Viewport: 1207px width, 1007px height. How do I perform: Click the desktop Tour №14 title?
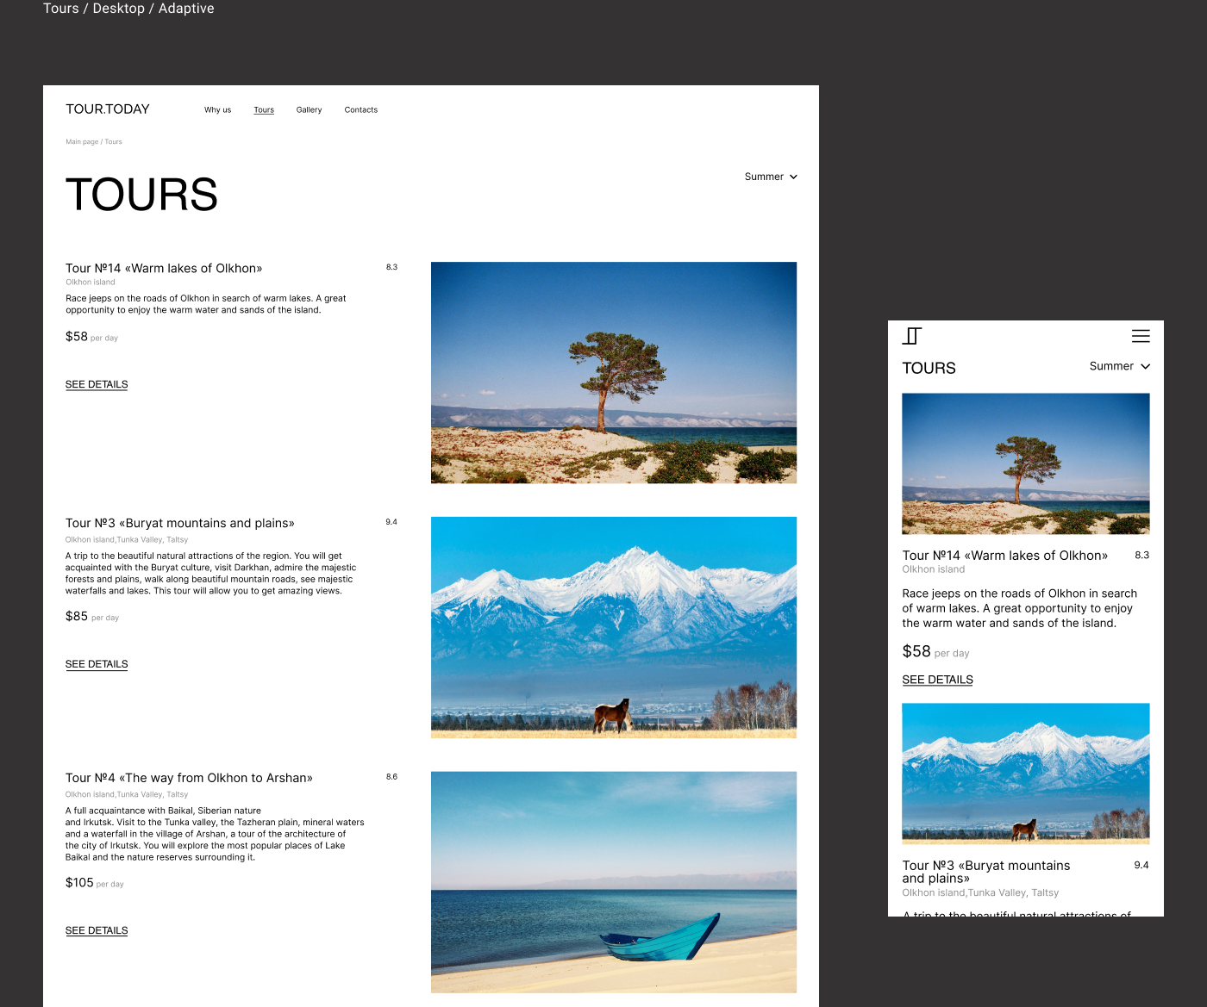point(164,269)
